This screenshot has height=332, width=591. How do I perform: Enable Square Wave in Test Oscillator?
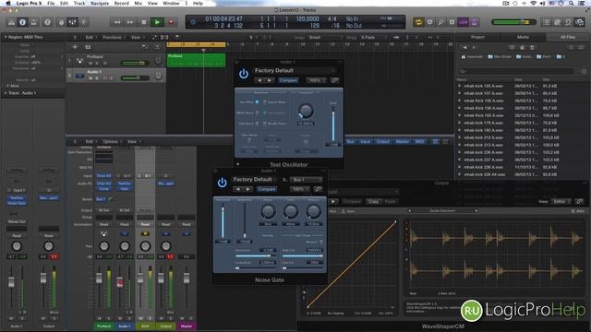point(265,102)
